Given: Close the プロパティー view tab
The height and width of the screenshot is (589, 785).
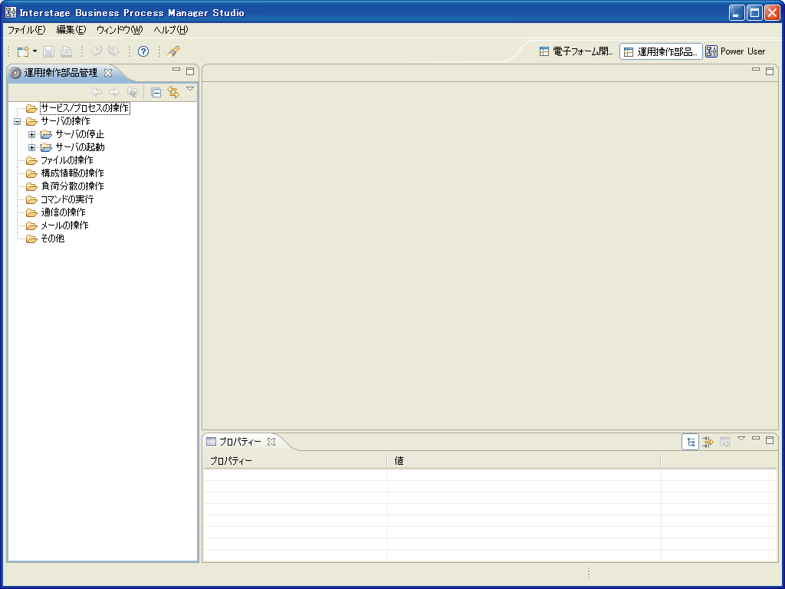Looking at the screenshot, I should click(x=271, y=442).
